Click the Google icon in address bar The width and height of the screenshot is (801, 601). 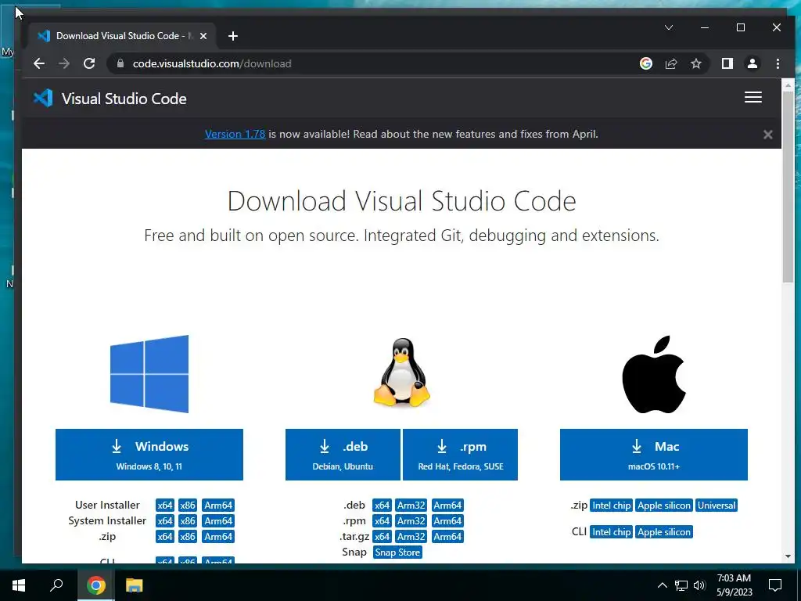coord(645,63)
